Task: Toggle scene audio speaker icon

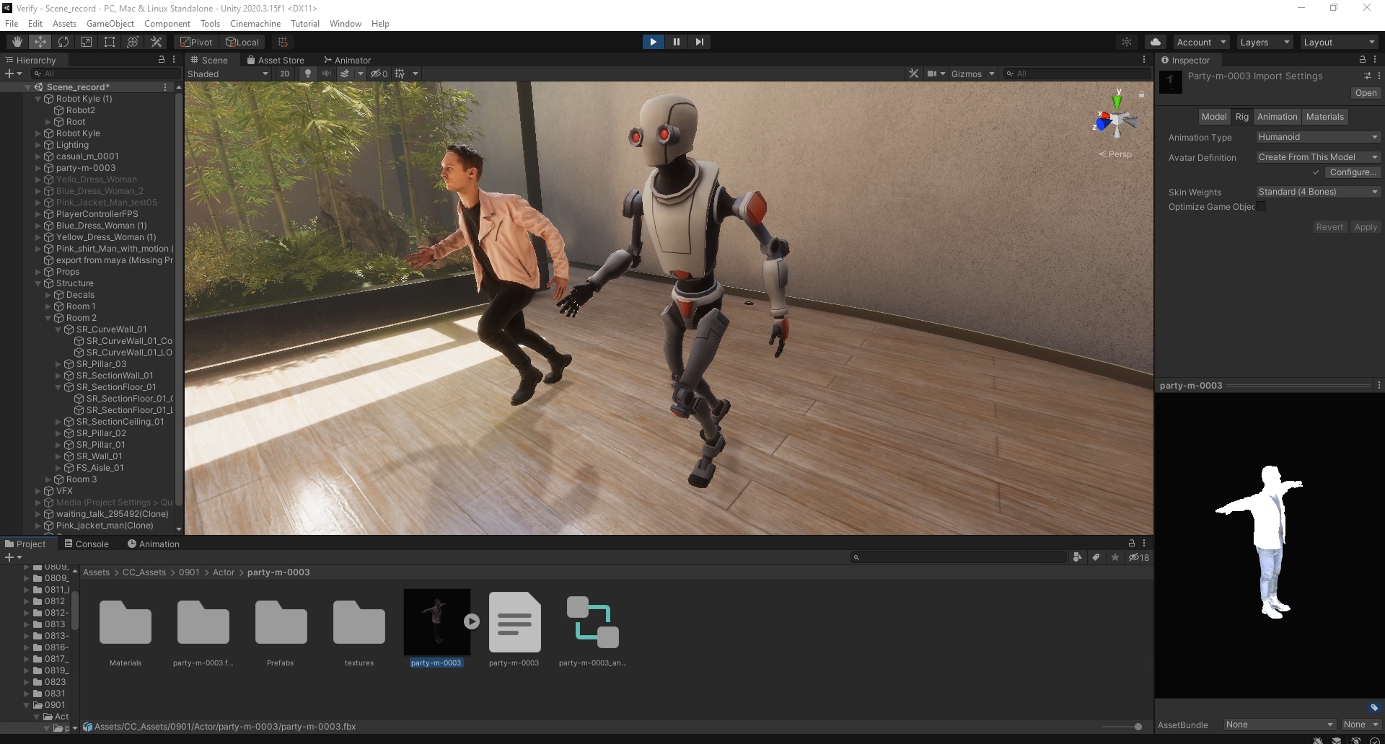Action: pyautogui.click(x=327, y=74)
